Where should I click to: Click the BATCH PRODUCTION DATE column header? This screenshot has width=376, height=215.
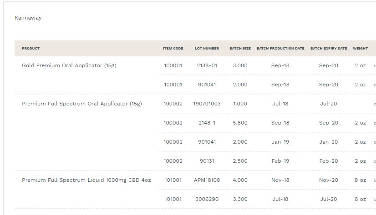click(x=280, y=48)
